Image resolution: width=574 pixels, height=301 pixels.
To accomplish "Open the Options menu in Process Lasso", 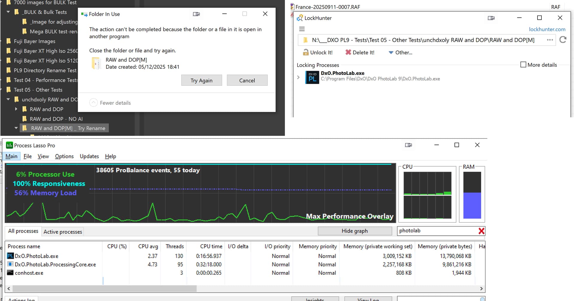I will pos(64,156).
